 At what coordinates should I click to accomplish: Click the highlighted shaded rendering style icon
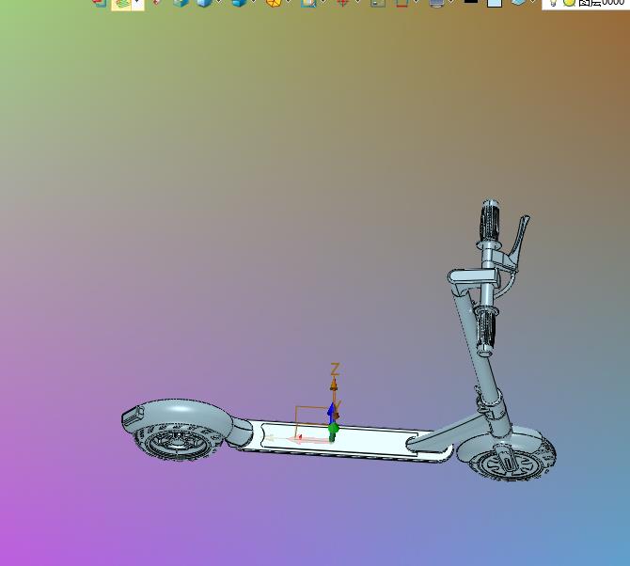121,4
